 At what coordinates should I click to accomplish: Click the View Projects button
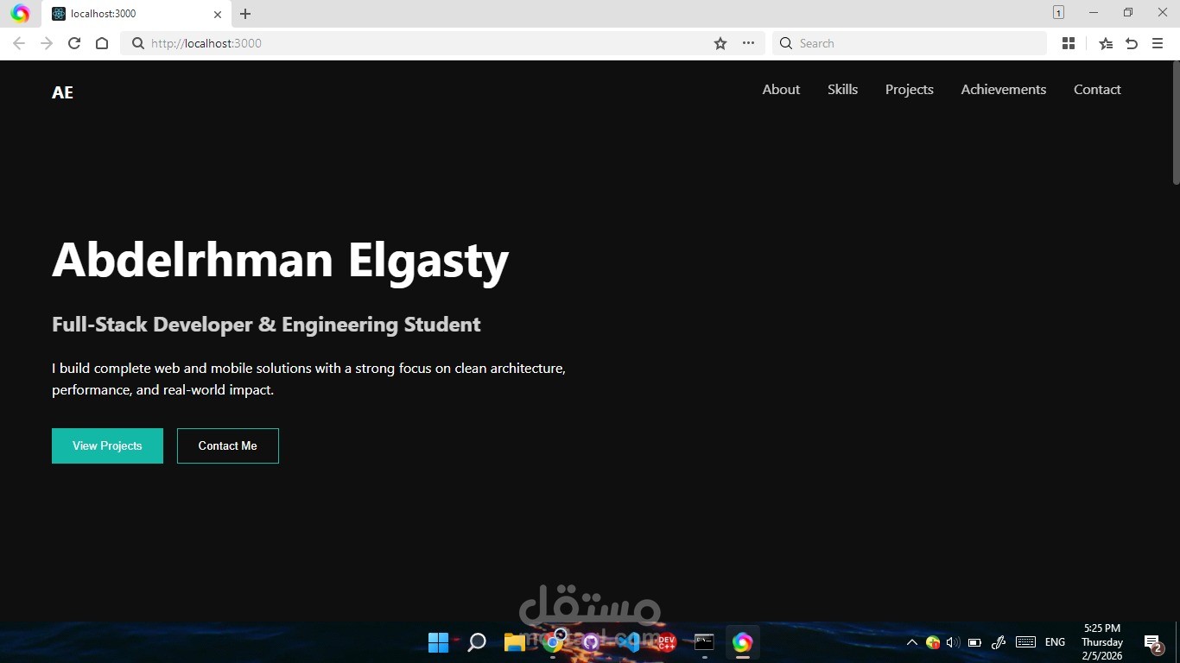(107, 445)
